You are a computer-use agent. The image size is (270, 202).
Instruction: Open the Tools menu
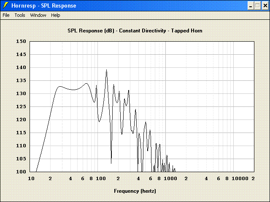click(x=20, y=15)
